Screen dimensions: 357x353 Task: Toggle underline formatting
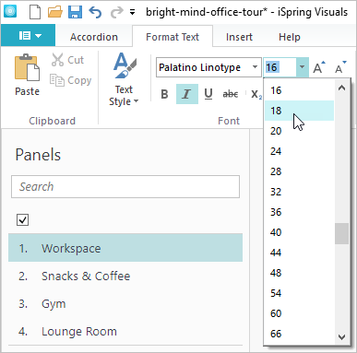(208, 94)
